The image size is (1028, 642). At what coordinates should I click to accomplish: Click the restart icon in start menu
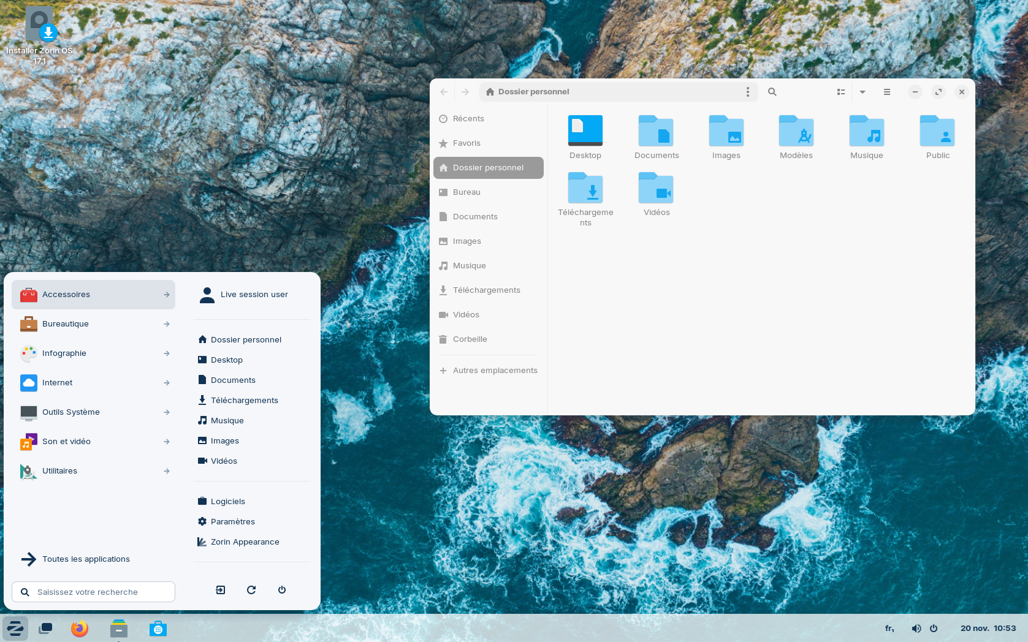251,590
